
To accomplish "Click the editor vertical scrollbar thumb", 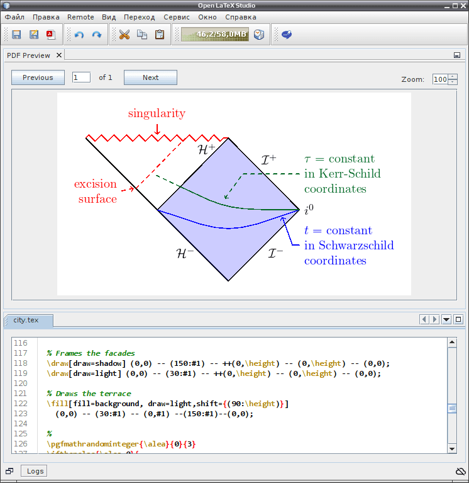I will pyautogui.click(x=452, y=409).
